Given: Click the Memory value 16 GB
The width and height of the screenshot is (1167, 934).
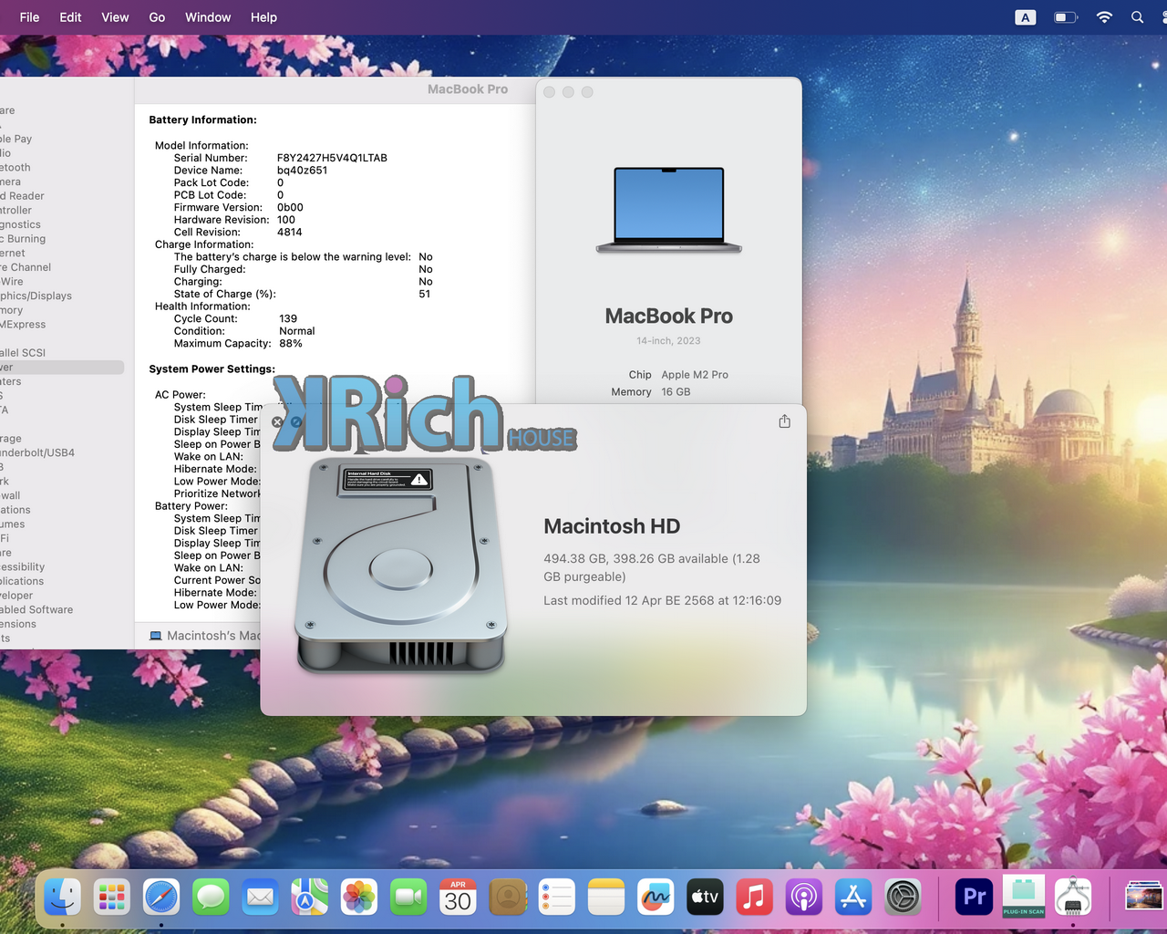Looking at the screenshot, I should click(676, 392).
